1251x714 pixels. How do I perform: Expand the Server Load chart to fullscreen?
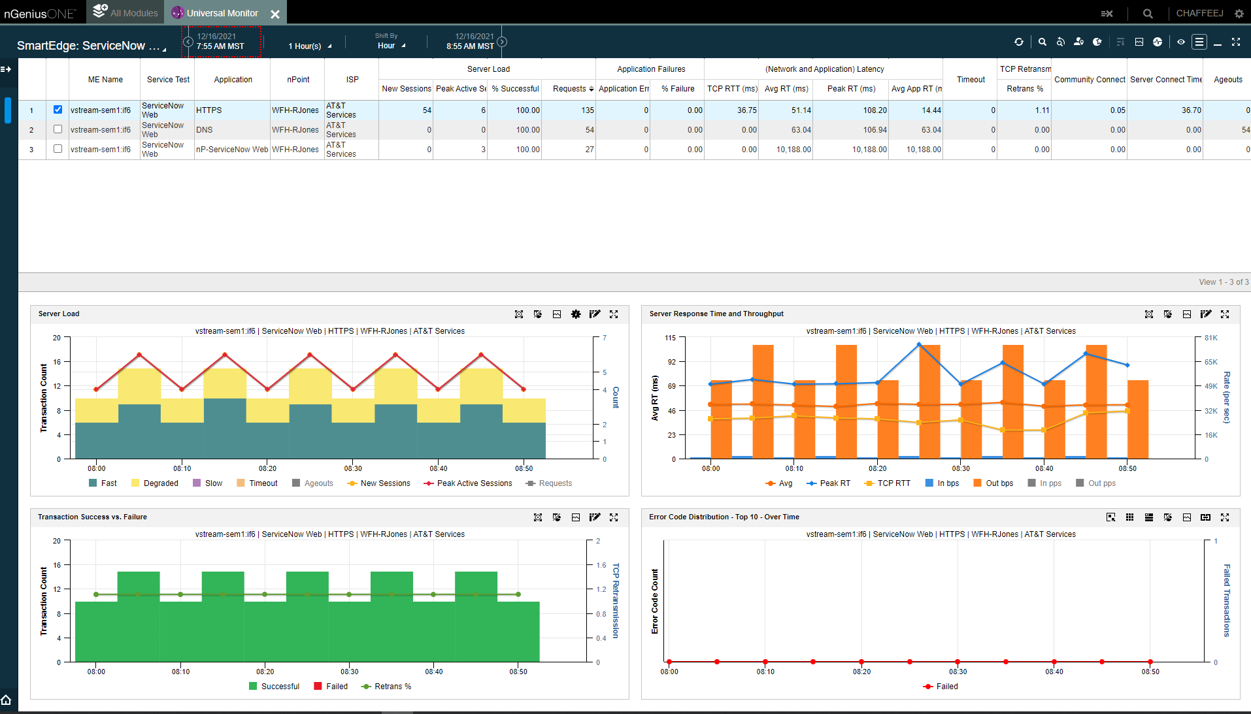pyautogui.click(x=614, y=314)
